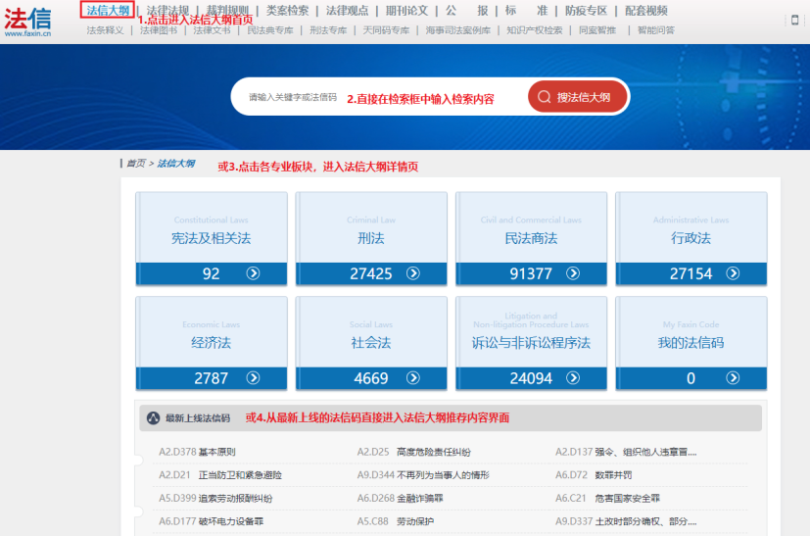Open 诉讼与非诉讼程序法 via its arrow icon
The image size is (810, 536).
point(573,378)
